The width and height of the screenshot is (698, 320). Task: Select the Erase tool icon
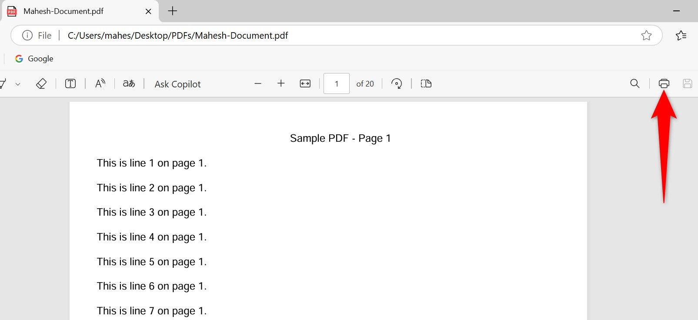(x=41, y=83)
